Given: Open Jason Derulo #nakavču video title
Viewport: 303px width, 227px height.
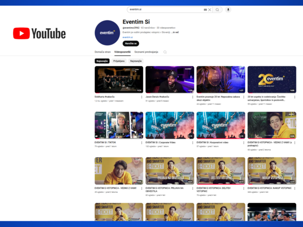Looking at the screenshot, I should 157,97.
